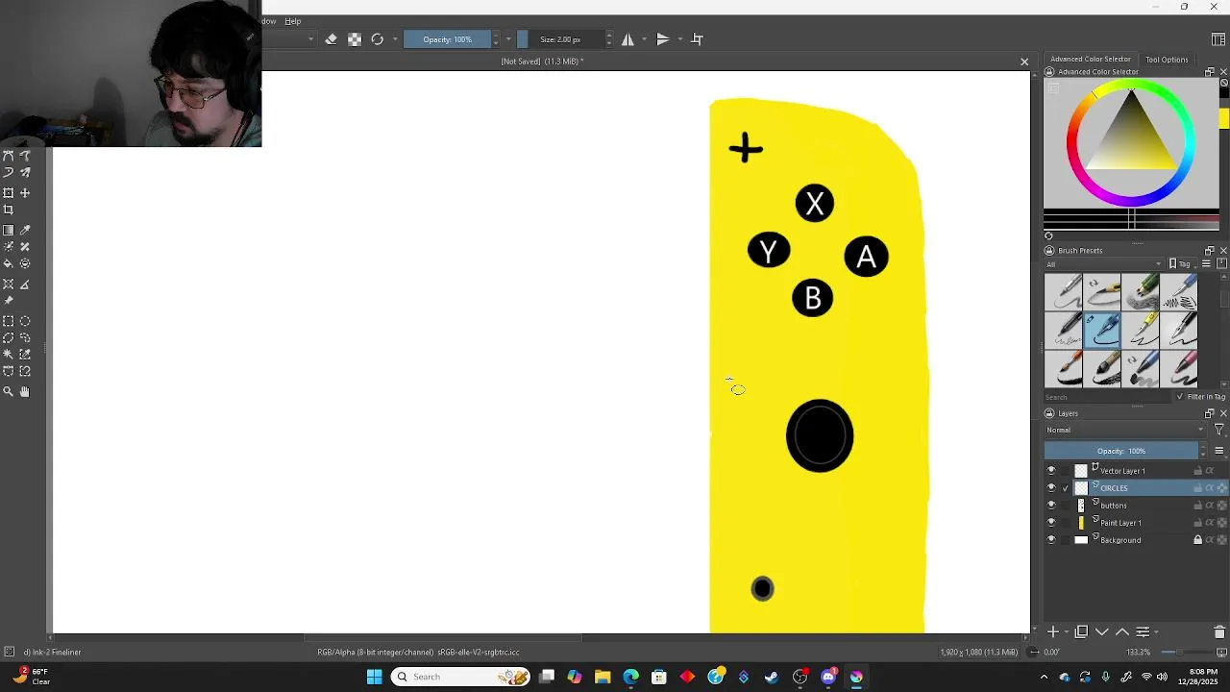Select the Elliptical selection tool
Image resolution: width=1230 pixels, height=692 pixels.
[25, 322]
